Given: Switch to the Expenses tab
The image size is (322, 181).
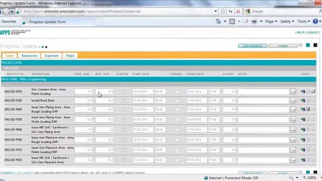Looking at the screenshot, I should (x=51, y=56).
